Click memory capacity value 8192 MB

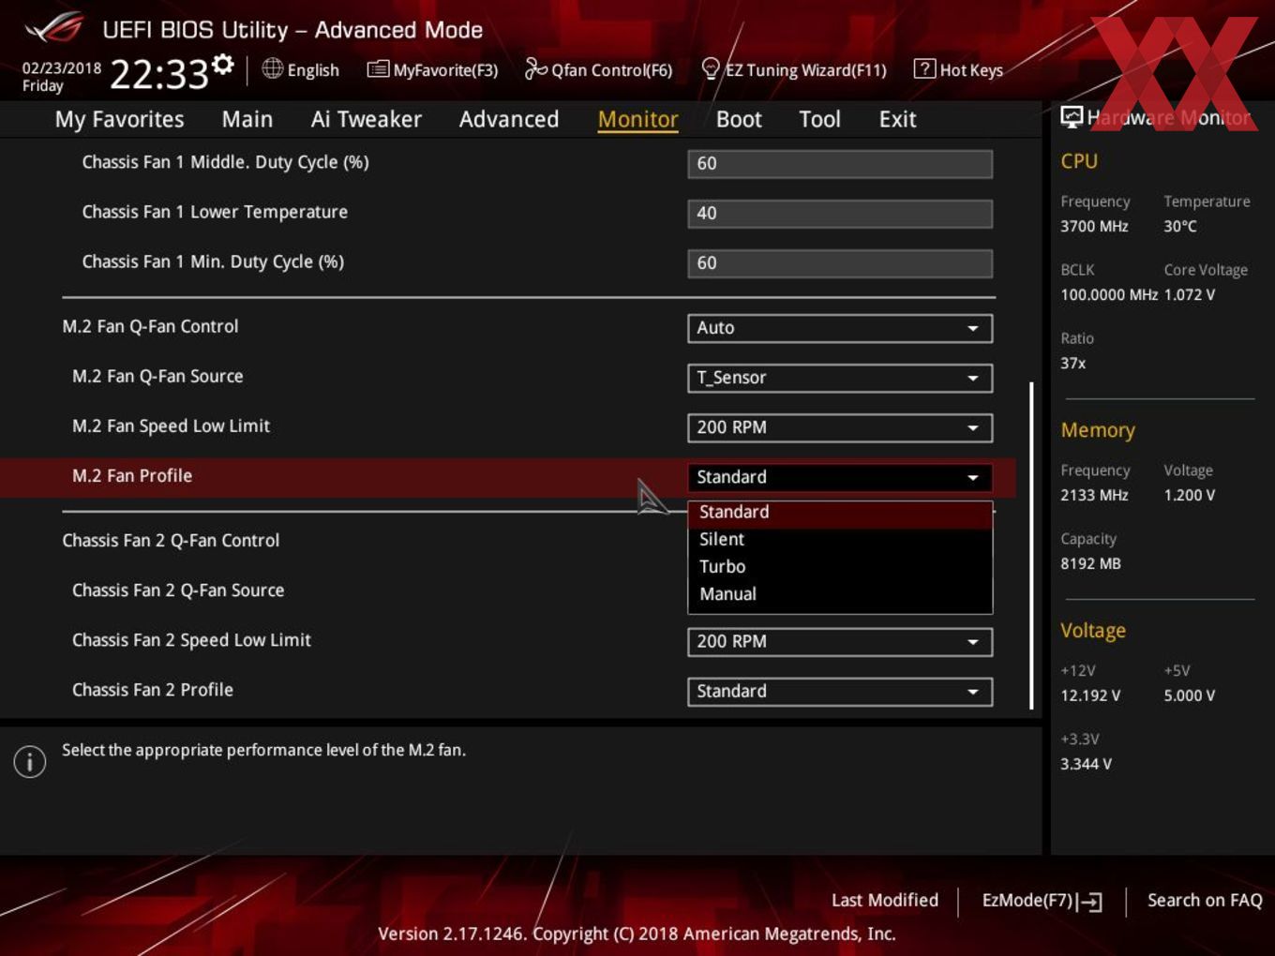click(1090, 564)
